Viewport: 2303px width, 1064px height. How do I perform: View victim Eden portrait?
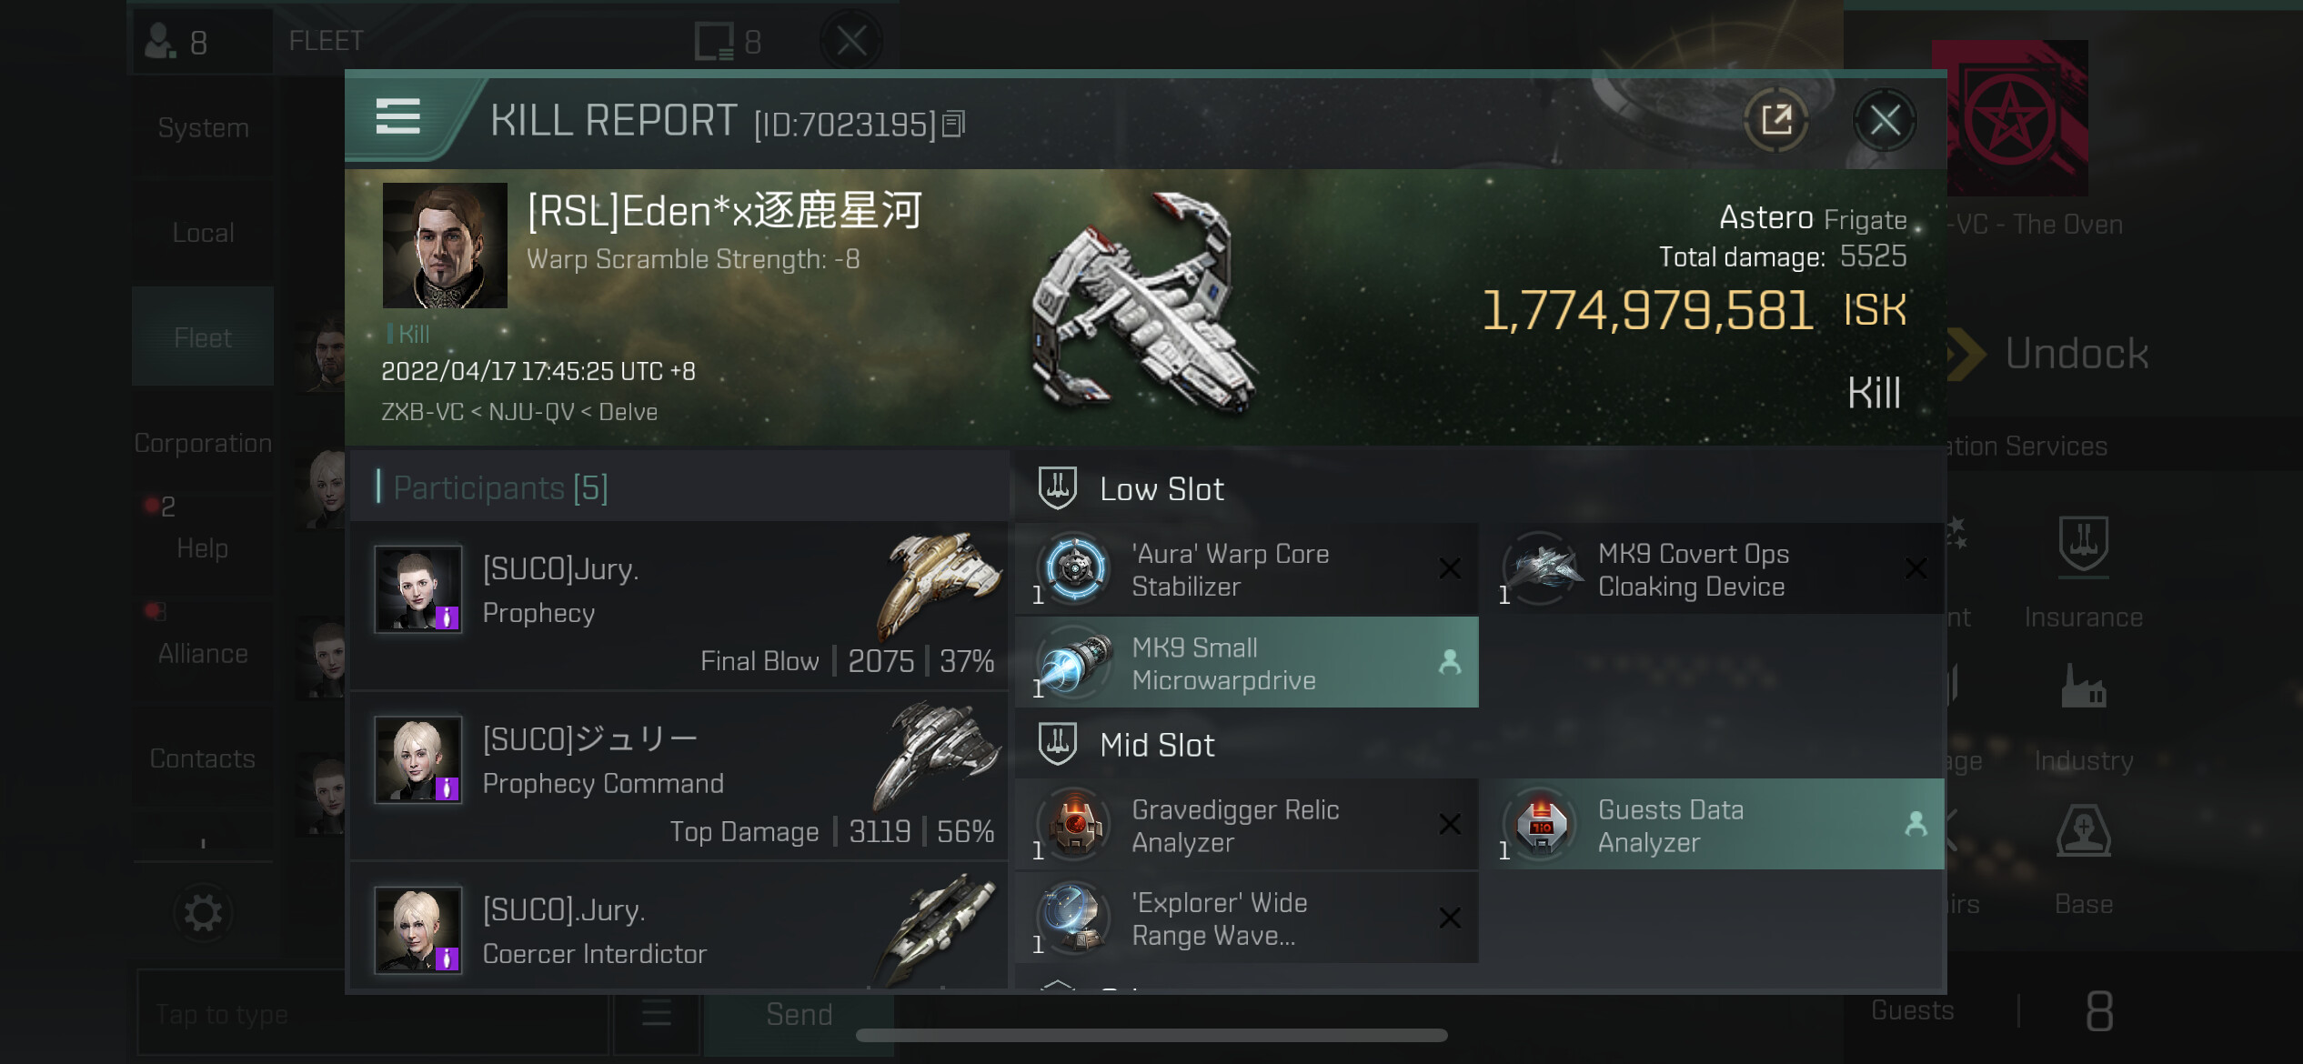444,246
